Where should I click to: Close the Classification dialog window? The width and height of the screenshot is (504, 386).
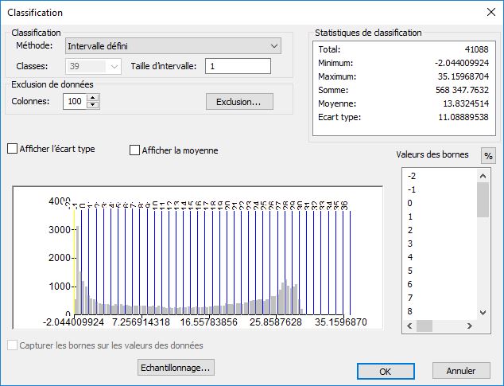(x=487, y=13)
